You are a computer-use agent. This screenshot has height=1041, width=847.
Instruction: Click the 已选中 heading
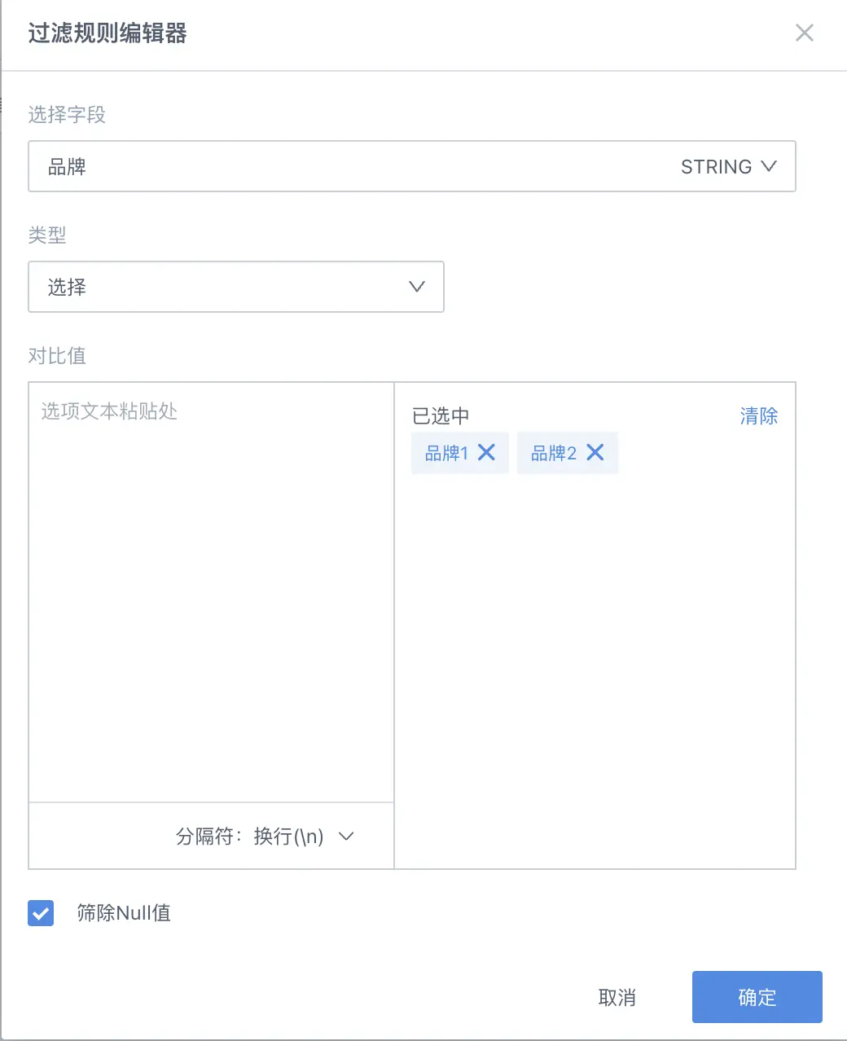[441, 416]
